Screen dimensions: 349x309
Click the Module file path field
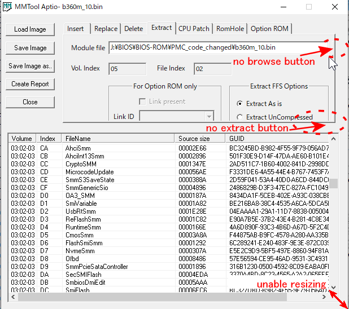tap(215, 48)
